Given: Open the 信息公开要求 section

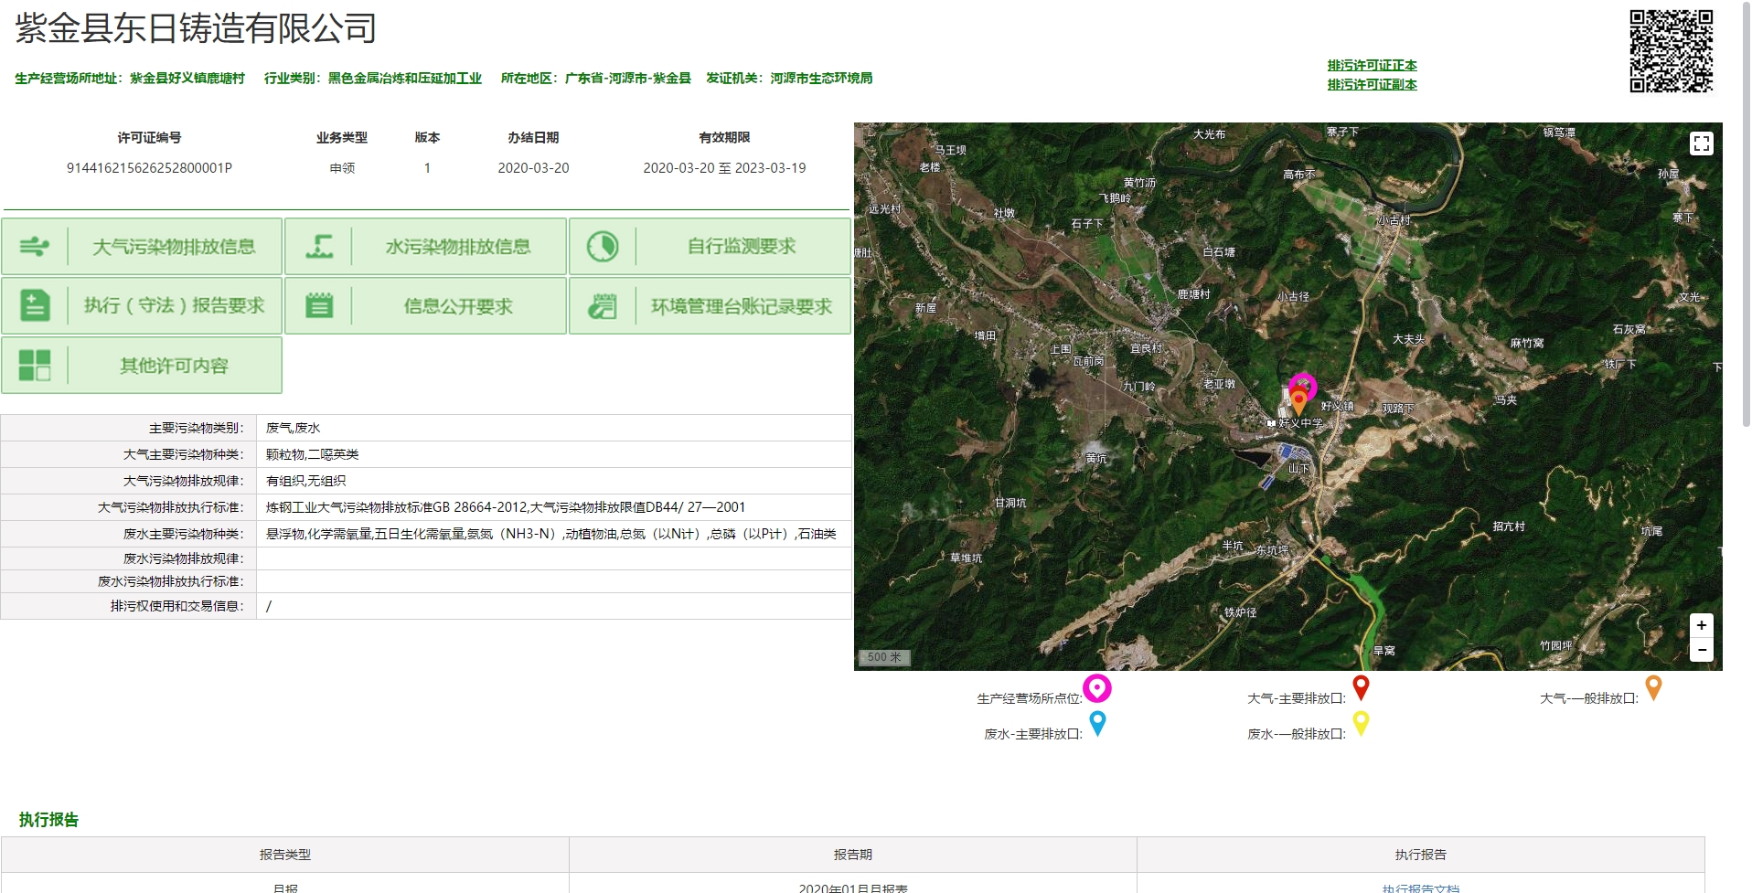Looking at the screenshot, I should pos(458,306).
